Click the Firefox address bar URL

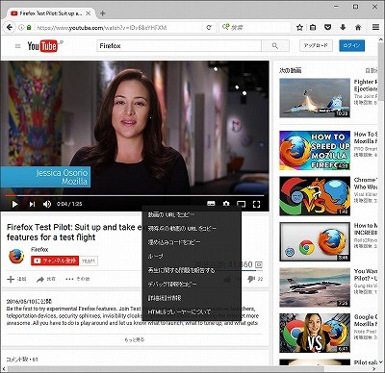[102, 28]
